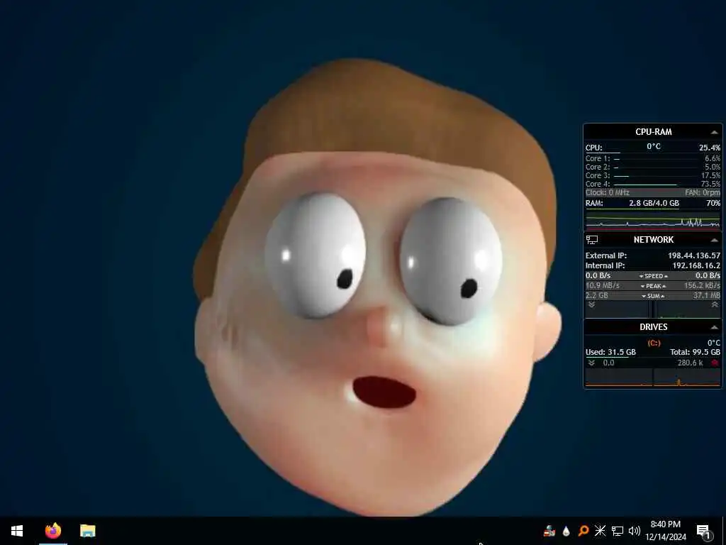Open the network tray icon
Image resolution: width=726 pixels, height=545 pixels.
coord(618,531)
